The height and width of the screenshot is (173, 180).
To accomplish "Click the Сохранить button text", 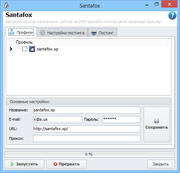I will coord(157,127).
